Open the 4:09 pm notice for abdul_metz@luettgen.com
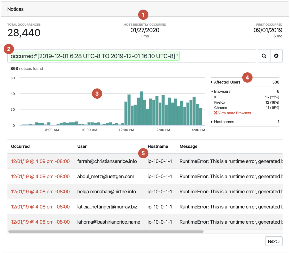The height and width of the screenshot is (253, 290). click(x=40, y=177)
